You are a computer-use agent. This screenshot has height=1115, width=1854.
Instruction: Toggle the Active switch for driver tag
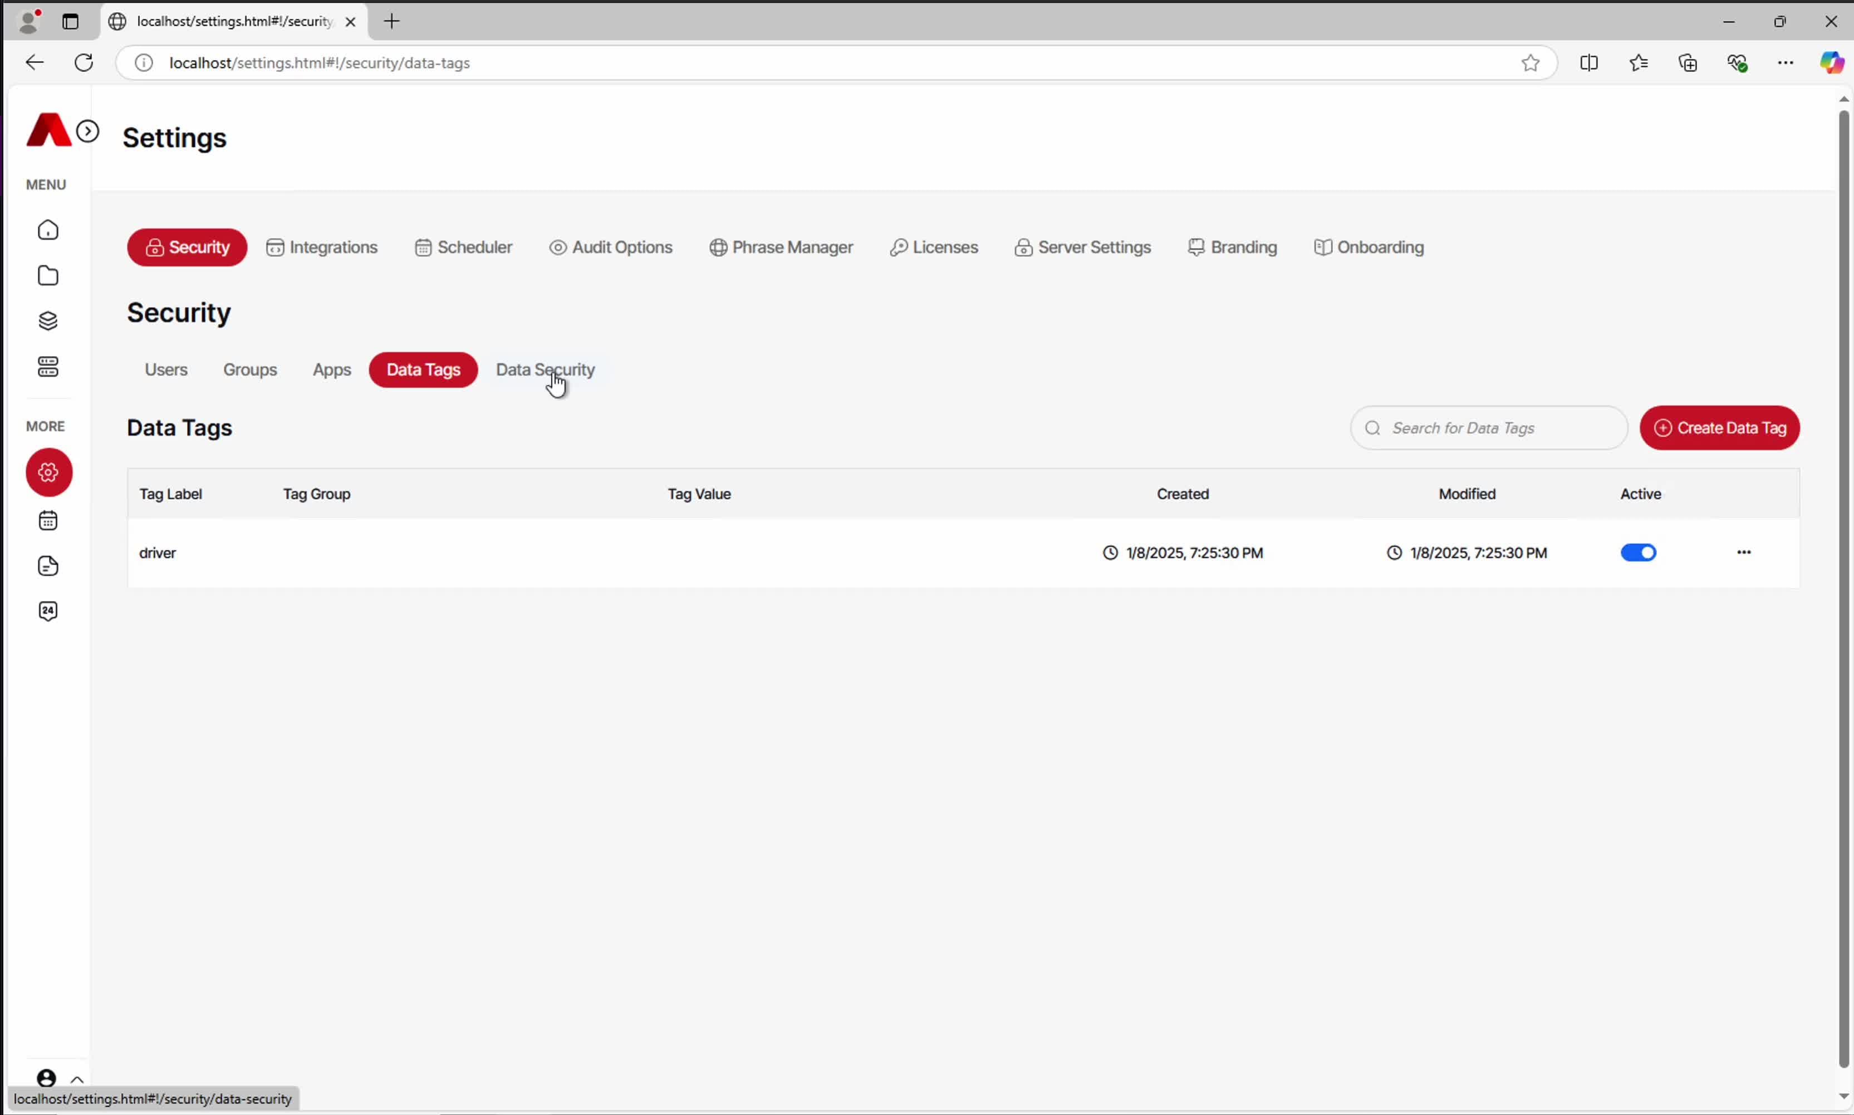[x=1638, y=553]
